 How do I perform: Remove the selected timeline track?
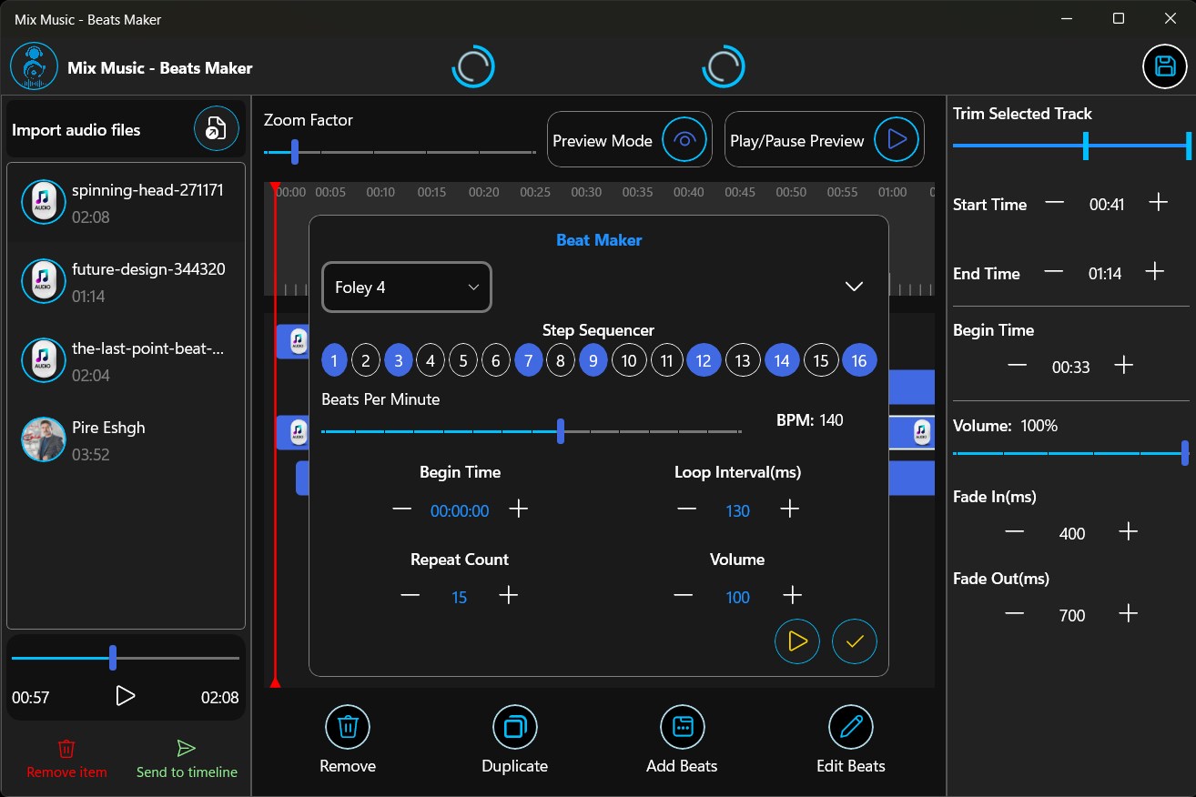[347, 727]
